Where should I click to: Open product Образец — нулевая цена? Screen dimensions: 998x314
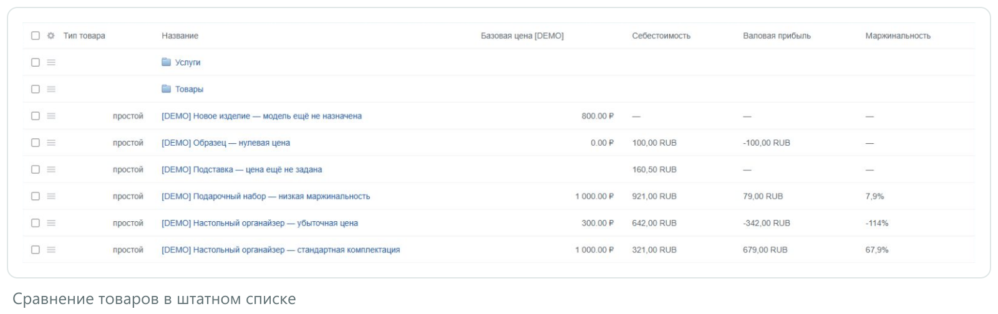pos(226,143)
